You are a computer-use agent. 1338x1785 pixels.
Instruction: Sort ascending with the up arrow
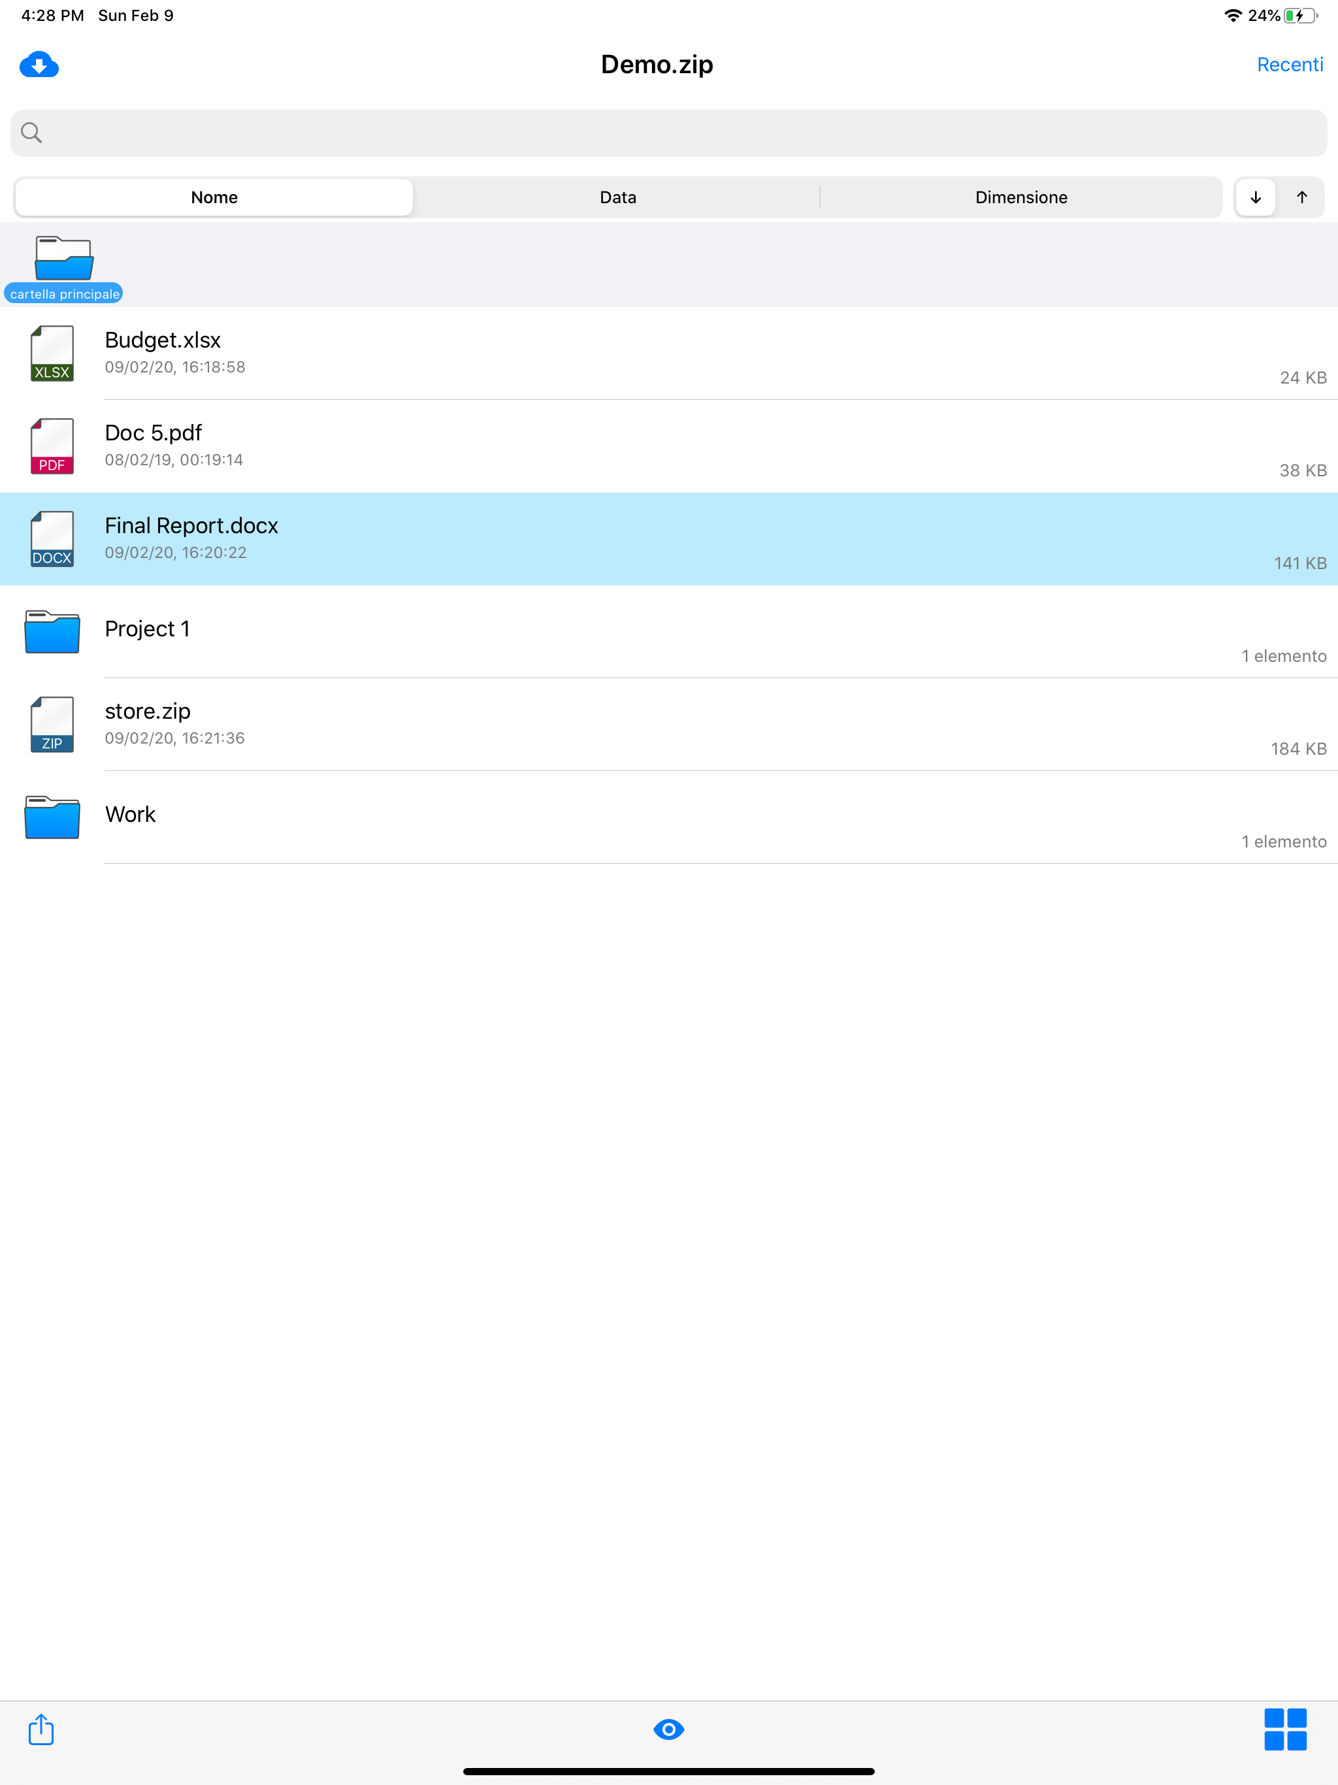1301,198
